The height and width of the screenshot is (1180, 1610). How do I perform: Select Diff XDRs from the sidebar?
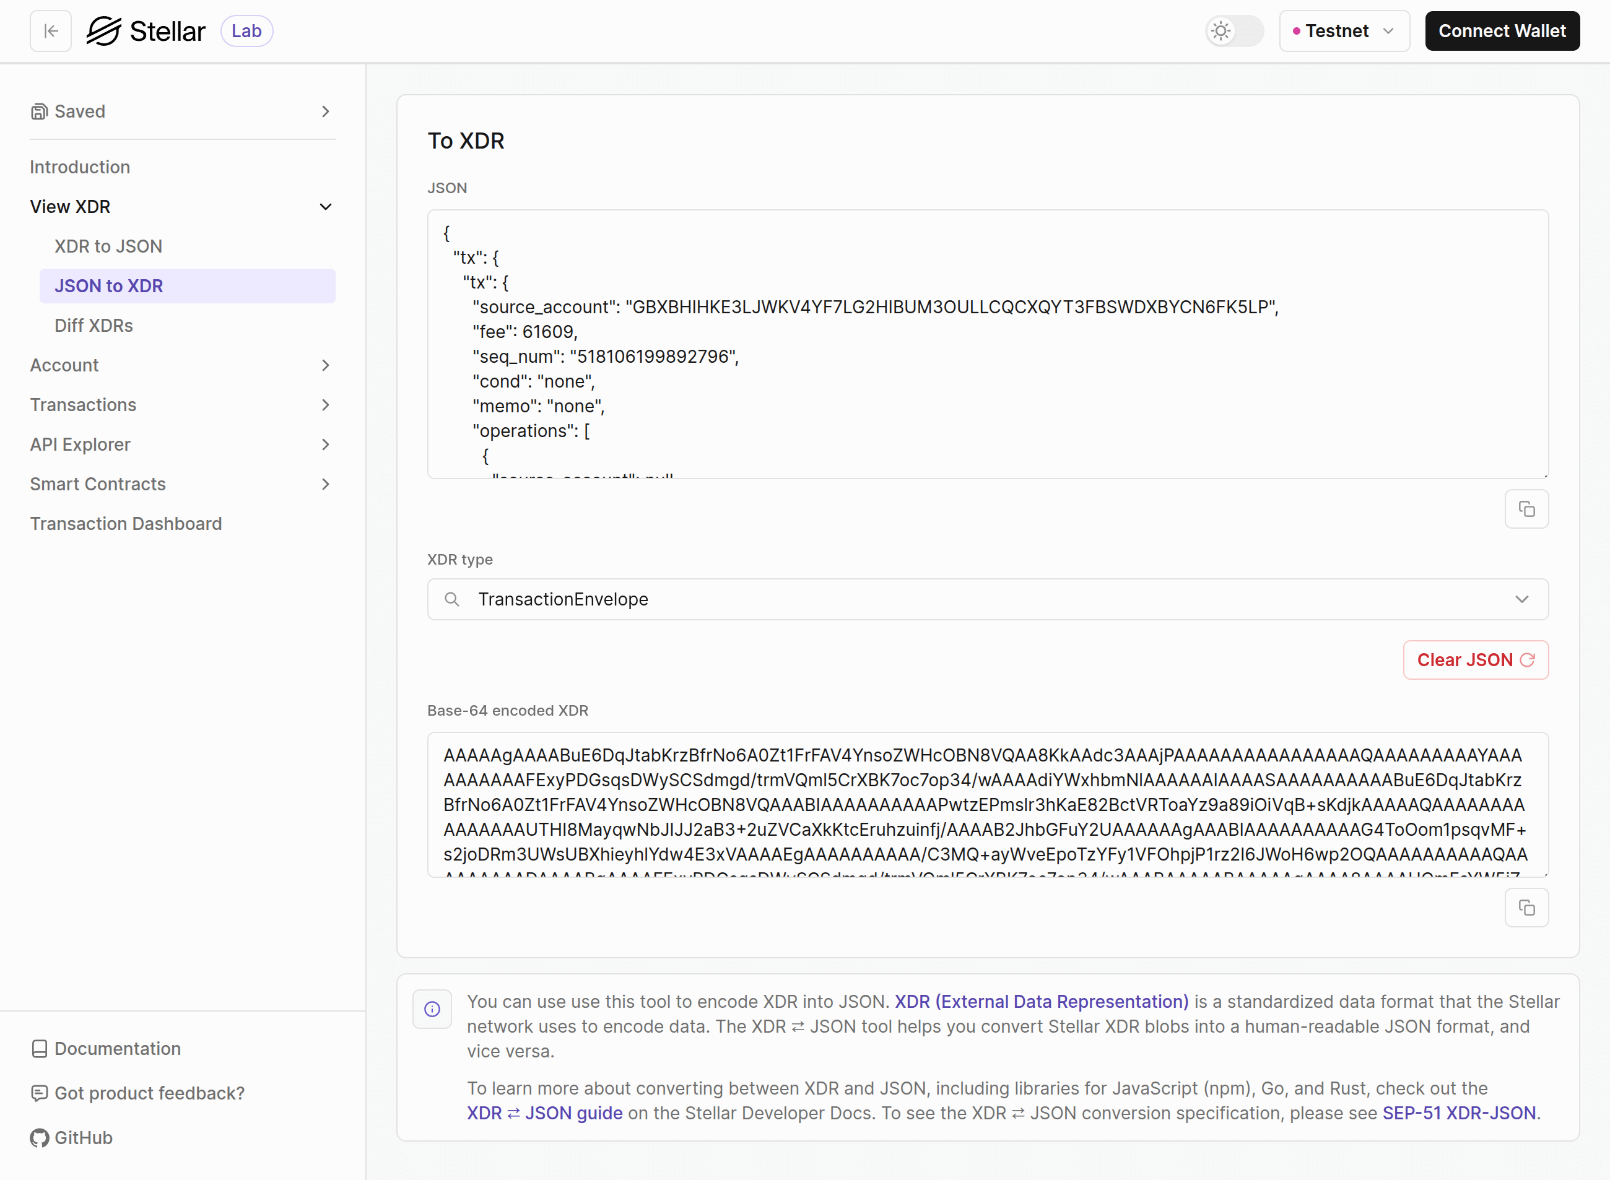94,325
